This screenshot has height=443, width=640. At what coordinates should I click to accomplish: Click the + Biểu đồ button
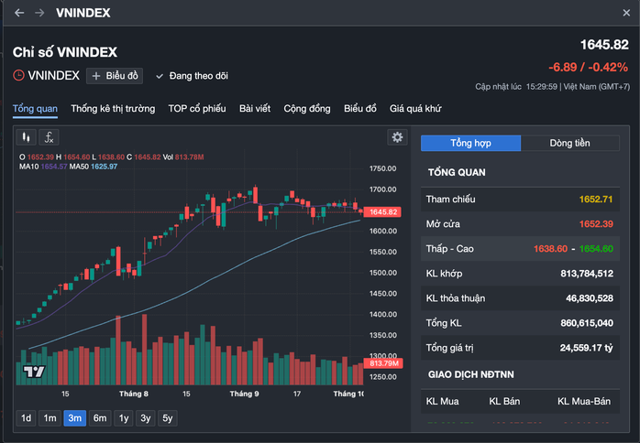[115, 76]
